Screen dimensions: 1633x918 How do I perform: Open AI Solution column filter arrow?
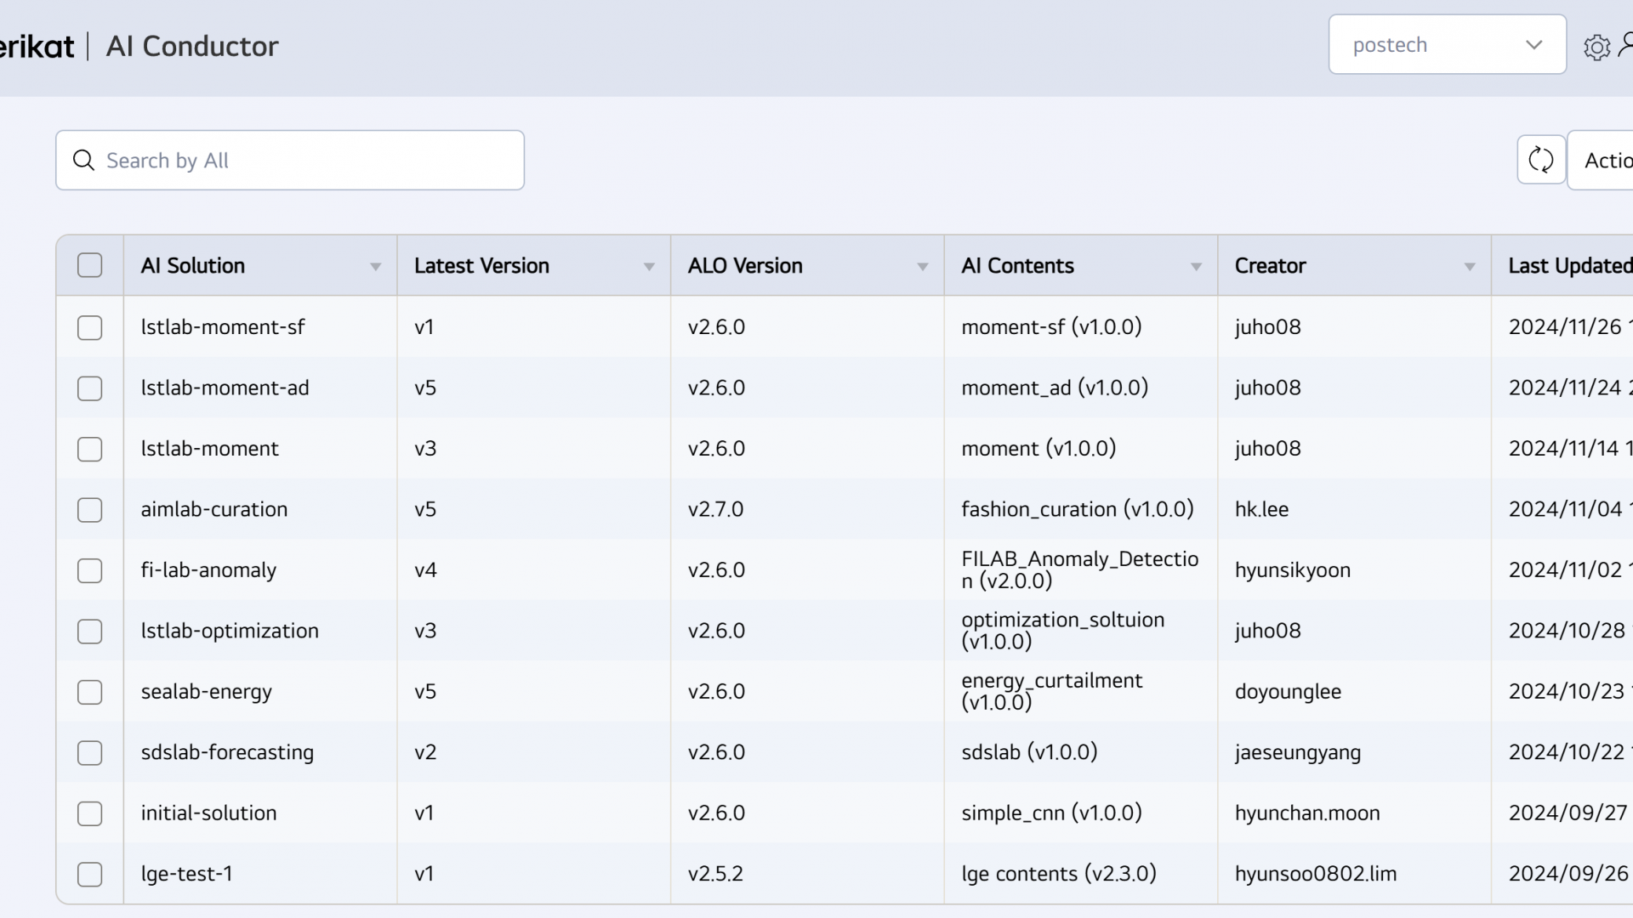[375, 267]
